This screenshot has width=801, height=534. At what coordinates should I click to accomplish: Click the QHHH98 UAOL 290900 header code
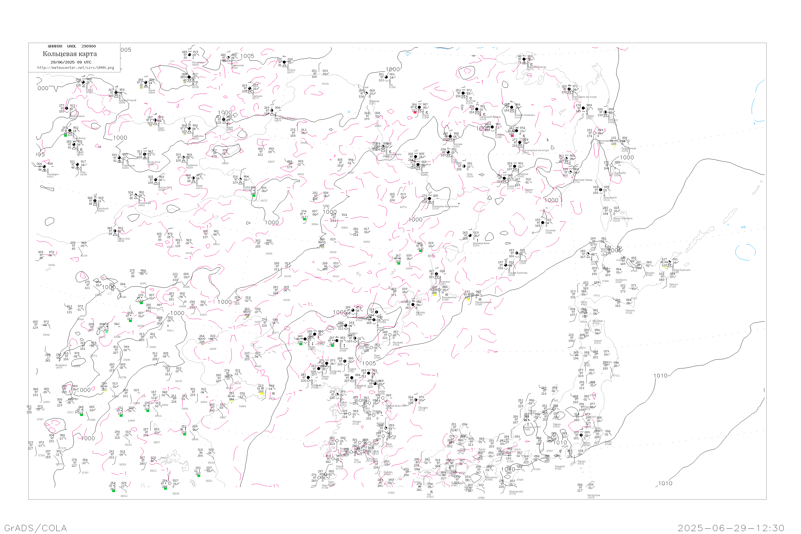click(x=72, y=46)
